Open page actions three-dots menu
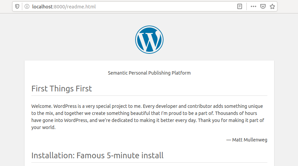Image resolution: width=298 pixels, height=166 pixels. pos(254,6)
